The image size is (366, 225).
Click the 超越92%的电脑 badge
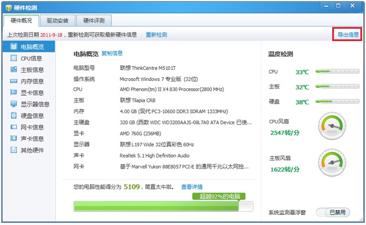(219, 196)
